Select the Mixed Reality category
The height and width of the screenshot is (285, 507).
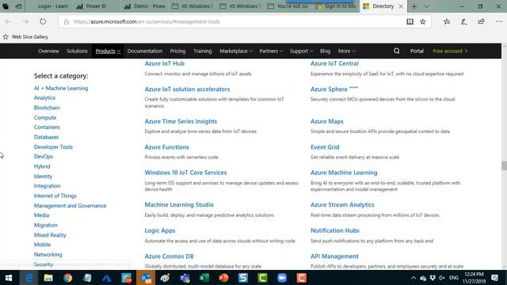tap(50, 235)
